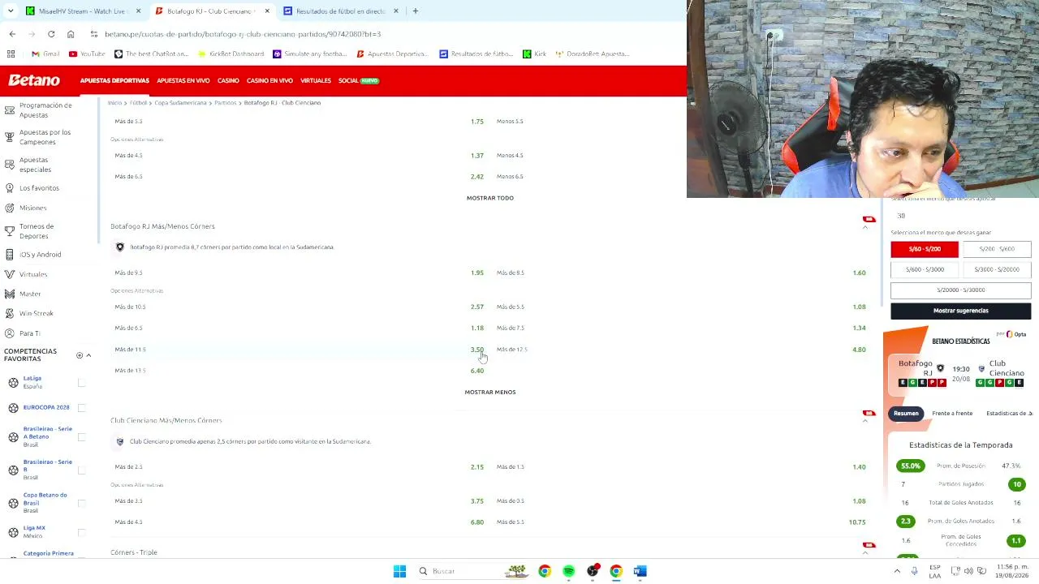Collapse Competencias Favoritas section
Viewport: 1039px width, 584px height.
88,355
